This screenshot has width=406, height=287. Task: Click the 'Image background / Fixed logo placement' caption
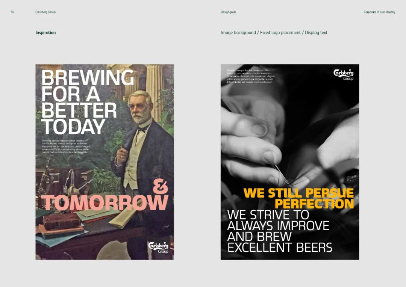click(261, 33)
